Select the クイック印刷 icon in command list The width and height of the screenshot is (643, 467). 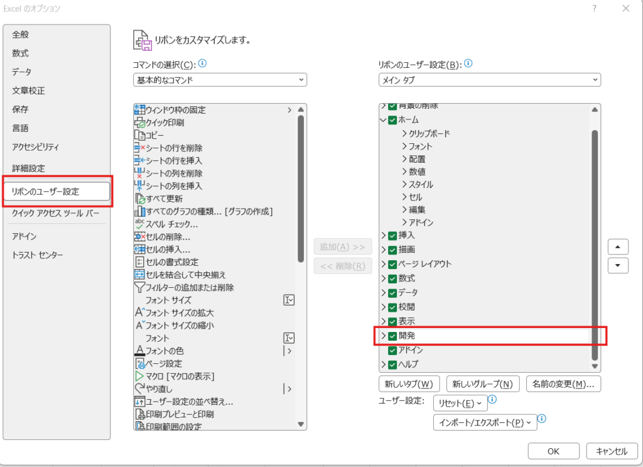(139, 123)
